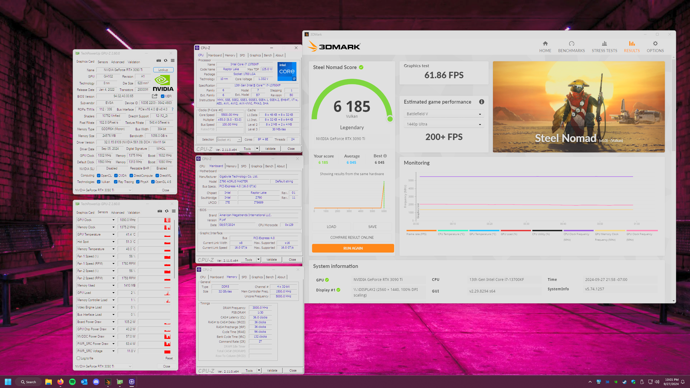Screen dimensions: 690x388
Task: Click Frame rate (FPS) legend color bar
Action: click(421, 230)
